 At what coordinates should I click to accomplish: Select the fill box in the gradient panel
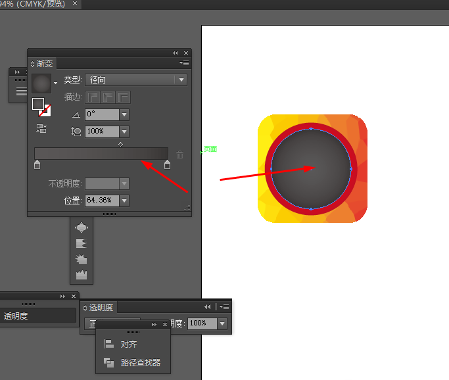[x=38, y=104]
